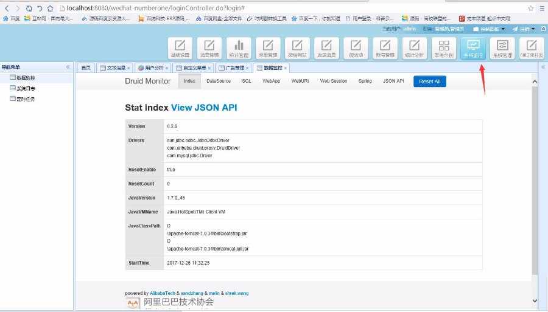Open the 微信网站 toolbar module
This screenshot has height=312, width=548.
(297, 48)
